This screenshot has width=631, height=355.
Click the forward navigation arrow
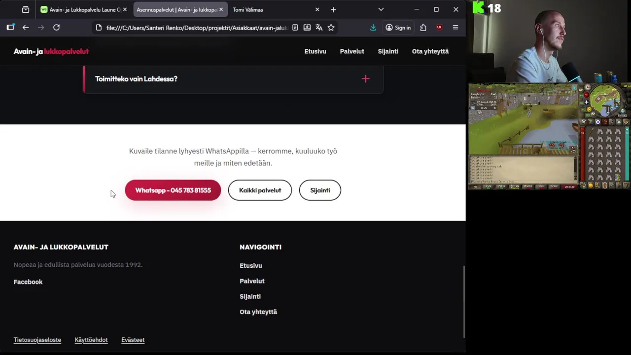click(41, 28)
